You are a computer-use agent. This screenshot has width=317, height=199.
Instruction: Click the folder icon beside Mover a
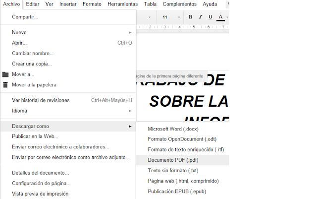coord(5,74)
